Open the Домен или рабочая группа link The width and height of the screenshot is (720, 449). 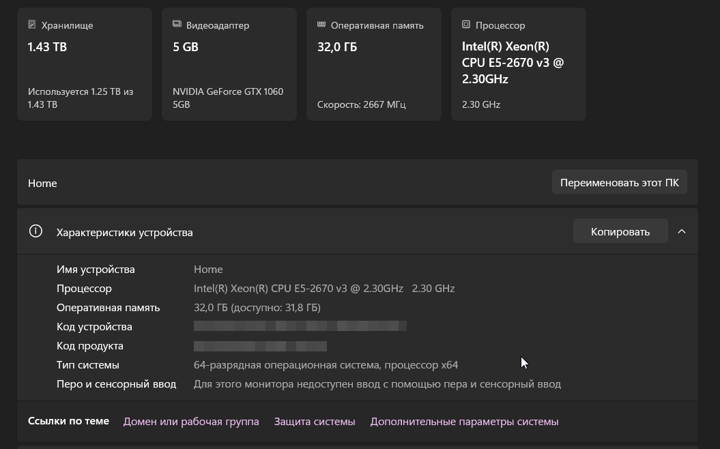click(191, 422)
